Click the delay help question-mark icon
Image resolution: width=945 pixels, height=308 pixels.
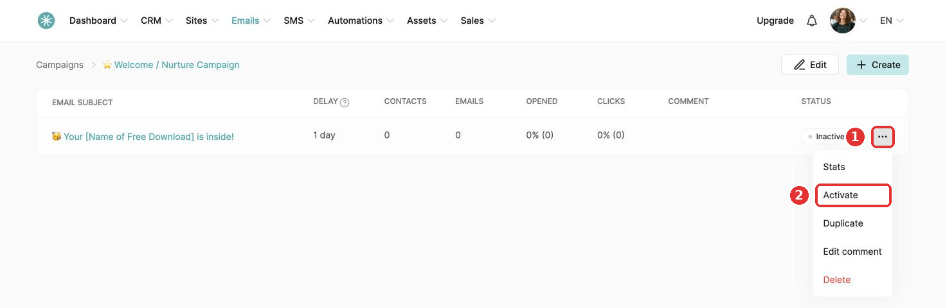coord(345,102)
